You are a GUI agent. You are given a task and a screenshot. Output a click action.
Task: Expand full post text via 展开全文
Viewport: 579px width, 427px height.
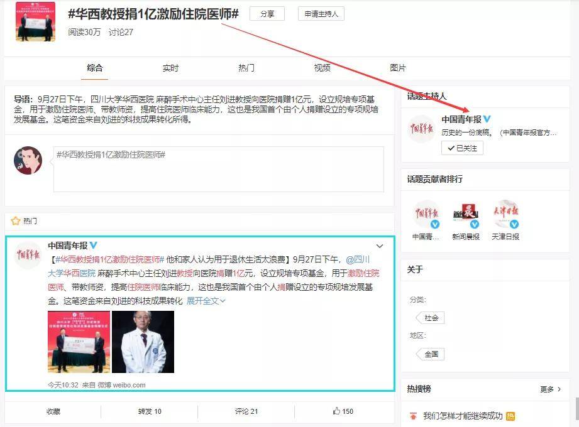click(x=206, y=301)
